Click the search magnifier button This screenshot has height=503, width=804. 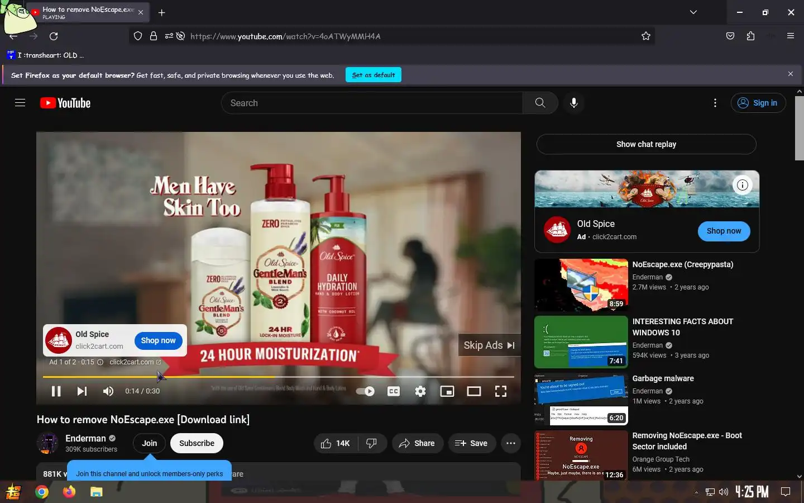[x=540, y=103]
